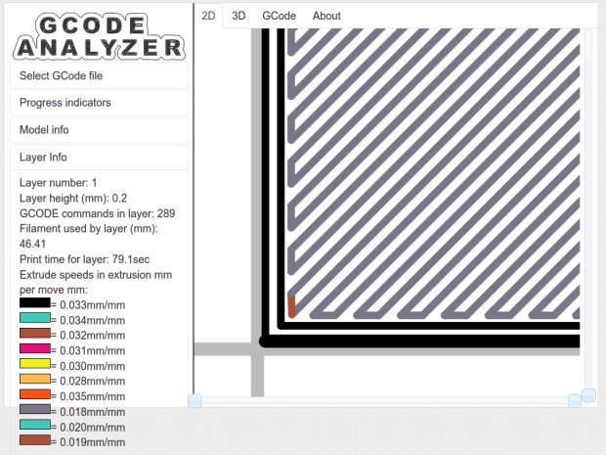Click the teal 0.020mm/mm color swatch
The width and height of the screenshot is (606, 455).
click(x=35, y=425)
